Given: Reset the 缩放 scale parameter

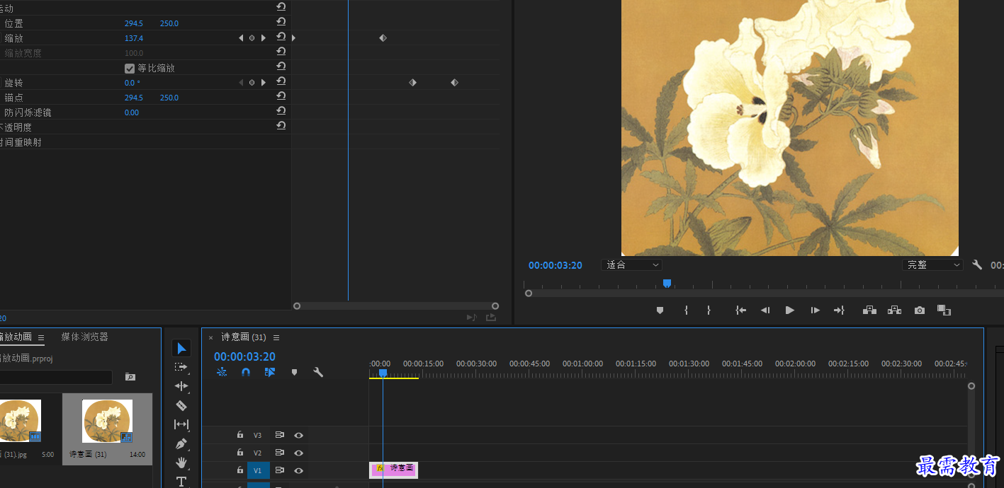Looking at the screenshot, I should [281, 37].
